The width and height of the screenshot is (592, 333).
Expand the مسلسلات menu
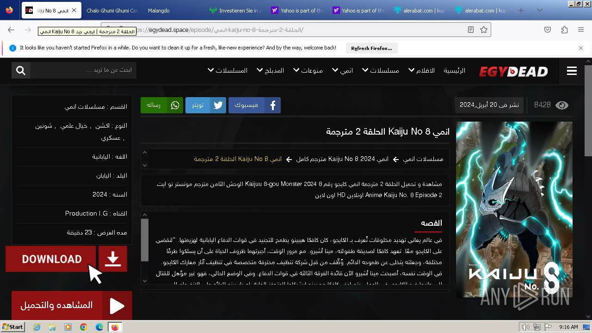tap(380, 70)
